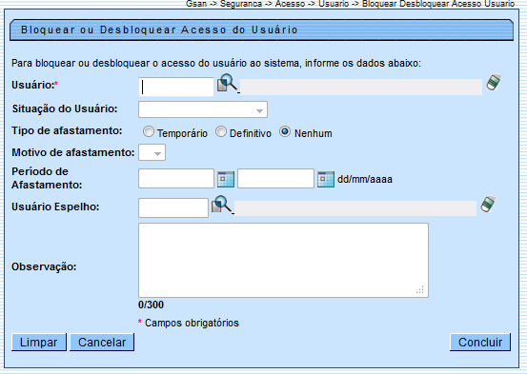Click the 'Campos obrigatórios' note
Image resolution: width=527 pixels, height=374 pixels.
192,323
